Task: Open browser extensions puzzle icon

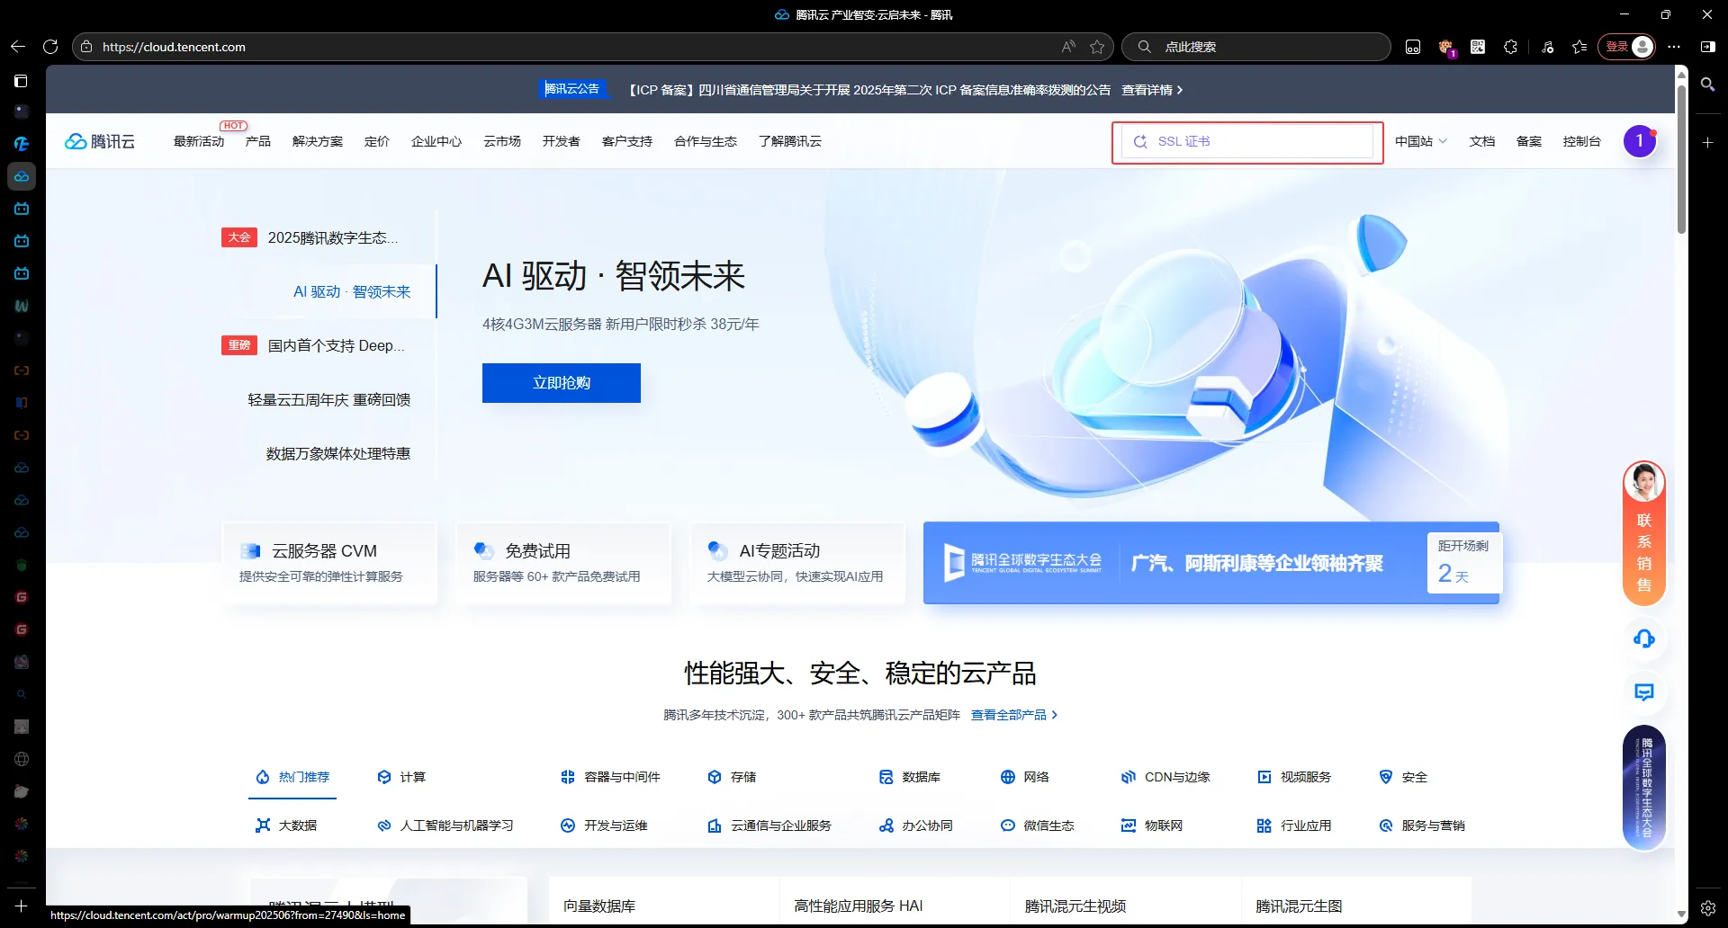Action: [1510, 47]
